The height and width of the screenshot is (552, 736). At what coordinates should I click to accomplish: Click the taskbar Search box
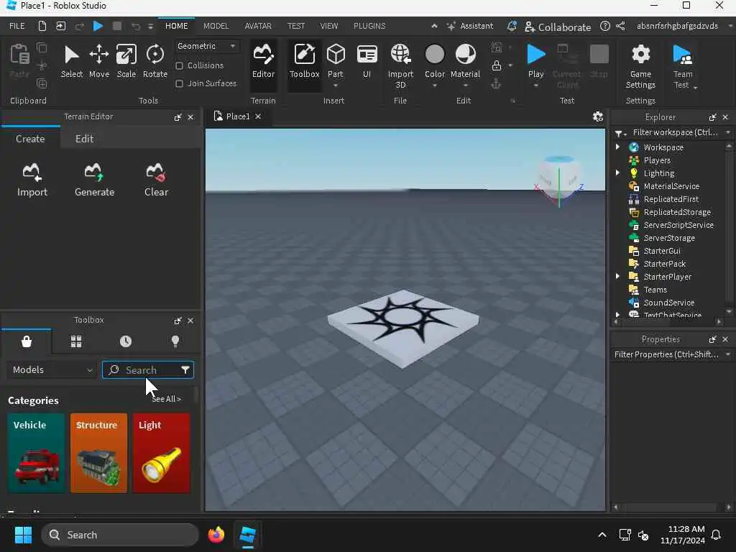[120, 535]
